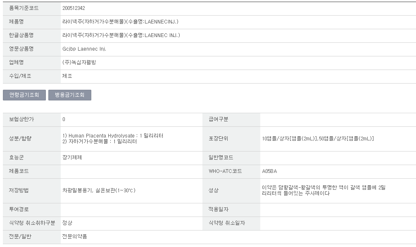Click the company name (주)녹십자웰빙
This screenshot has height=247, width=416.
pyautogui.click(x=79, y=63)
